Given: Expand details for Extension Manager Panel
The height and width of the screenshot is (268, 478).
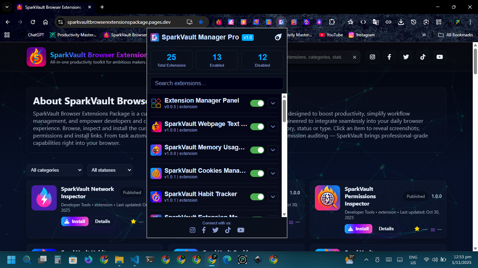Looking at the screenshot, I should pyautogui.click(x=273, y=103).
